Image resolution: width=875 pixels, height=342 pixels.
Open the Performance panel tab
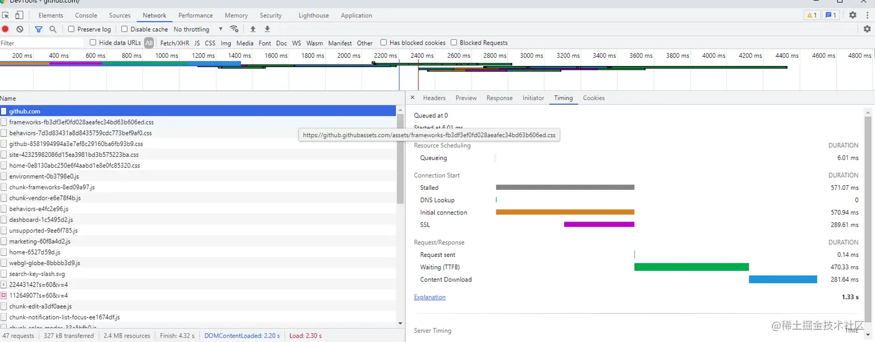point(196,15)
